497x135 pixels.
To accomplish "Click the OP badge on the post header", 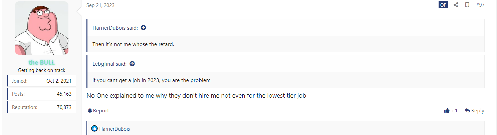I will pyautogui.click(x=443, y=5).
